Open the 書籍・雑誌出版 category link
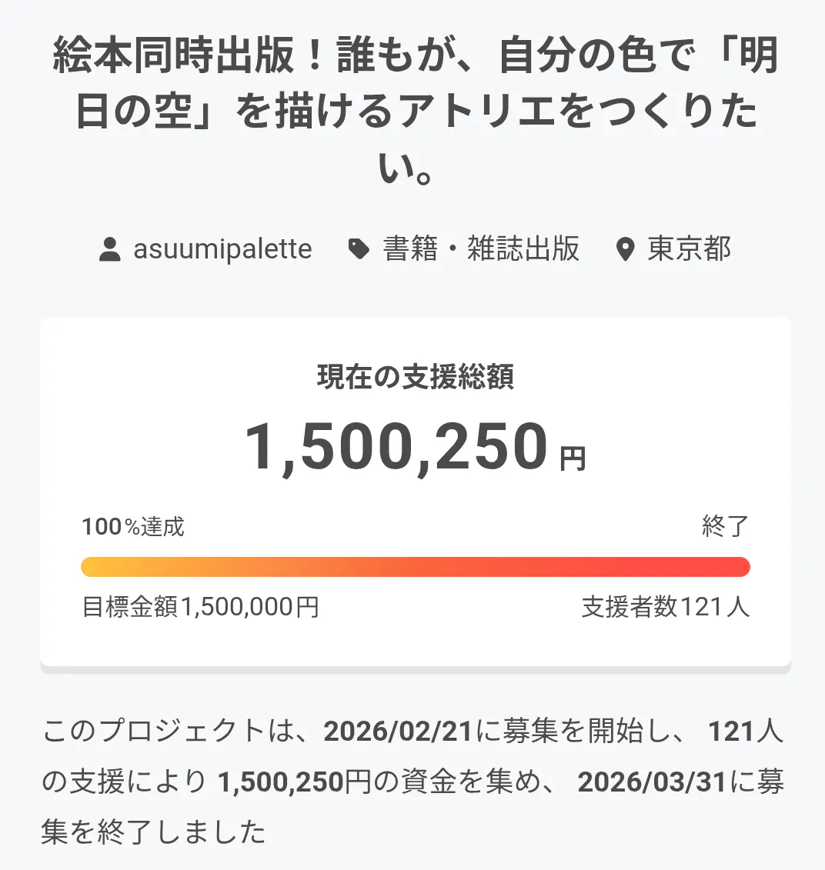Image resolution: width=825 pixels, height=870 pixels. tap(481, 249)
